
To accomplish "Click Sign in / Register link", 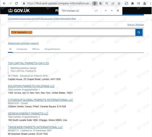I will 136,25.
